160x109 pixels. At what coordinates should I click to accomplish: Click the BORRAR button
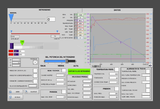16,97
